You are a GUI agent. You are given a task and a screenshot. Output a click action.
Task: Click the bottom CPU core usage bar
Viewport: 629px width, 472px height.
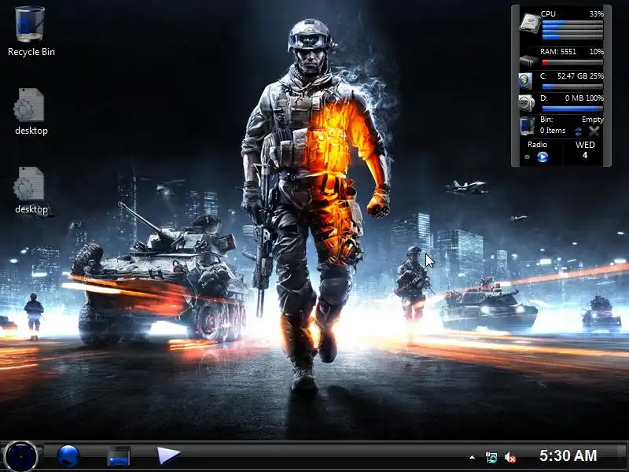click(572, 37)
